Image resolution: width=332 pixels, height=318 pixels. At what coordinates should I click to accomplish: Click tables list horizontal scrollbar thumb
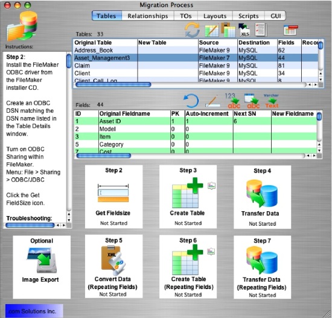click(x=113, y=84)
